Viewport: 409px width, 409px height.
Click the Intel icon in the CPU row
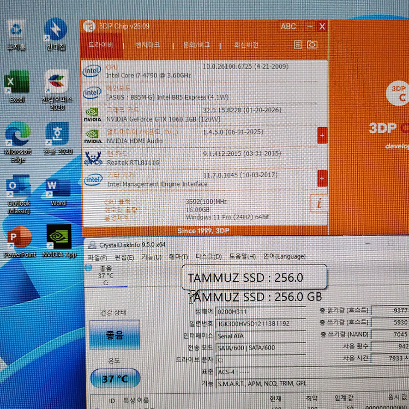point(92,71)
